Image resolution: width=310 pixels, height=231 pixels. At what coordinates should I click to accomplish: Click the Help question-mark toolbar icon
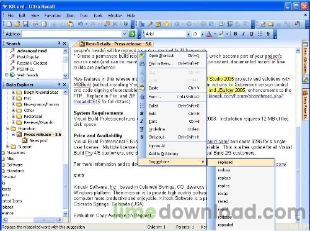coord(126,24)
